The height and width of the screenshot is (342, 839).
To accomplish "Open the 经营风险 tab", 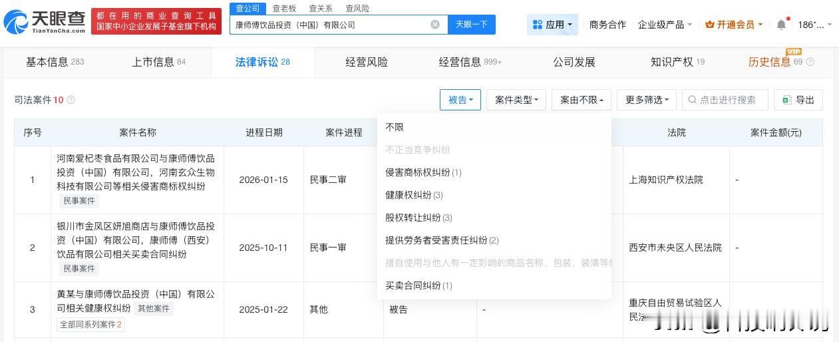I will click(367, 62).
